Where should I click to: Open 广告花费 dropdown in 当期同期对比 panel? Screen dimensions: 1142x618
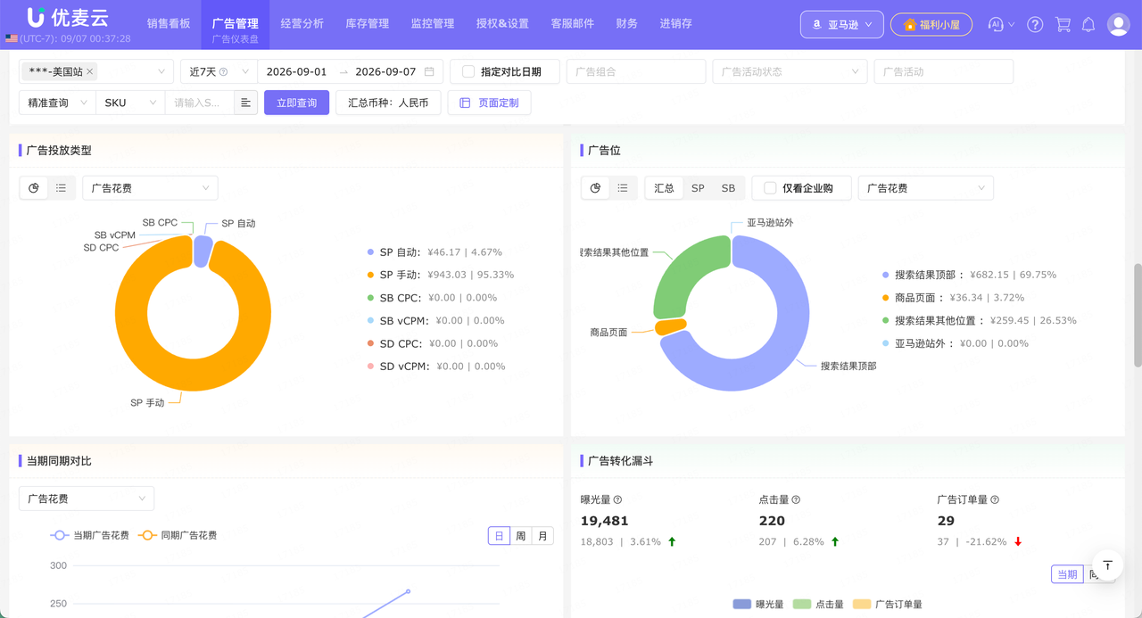pos(87,499)
